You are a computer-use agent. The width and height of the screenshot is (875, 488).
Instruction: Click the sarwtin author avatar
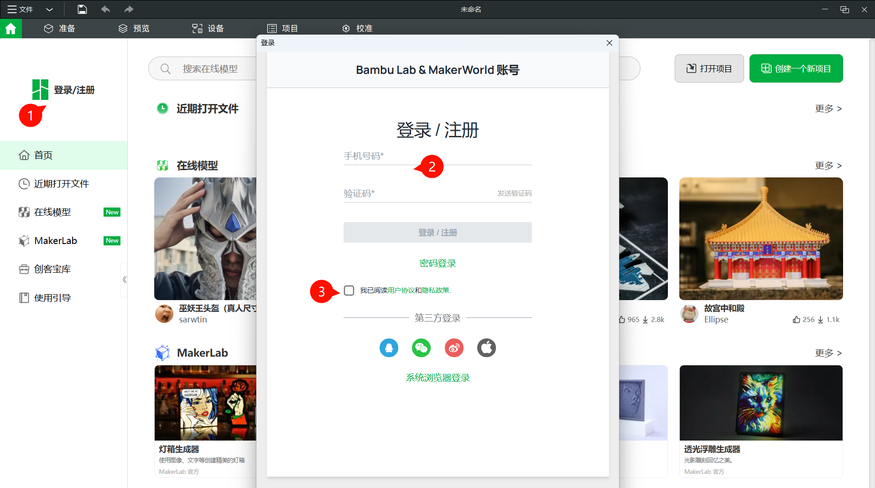click(x=164, y=314)
